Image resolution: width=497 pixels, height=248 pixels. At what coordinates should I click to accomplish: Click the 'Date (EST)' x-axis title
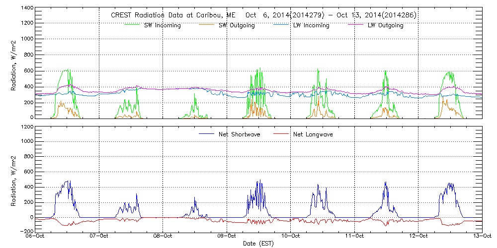[259, 244]
